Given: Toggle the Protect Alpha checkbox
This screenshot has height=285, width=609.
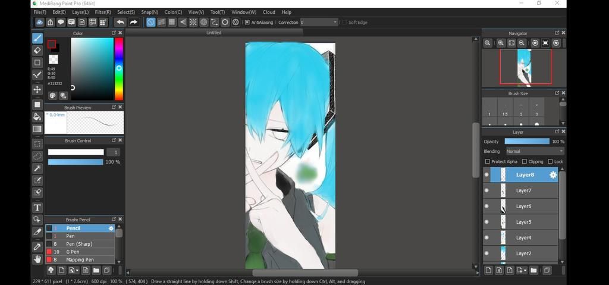Looking at the screenshot, I should [x=488, y=161].
